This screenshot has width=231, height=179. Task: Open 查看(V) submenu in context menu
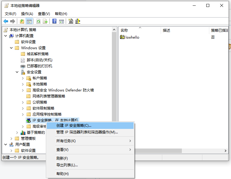tap(90, 150)
